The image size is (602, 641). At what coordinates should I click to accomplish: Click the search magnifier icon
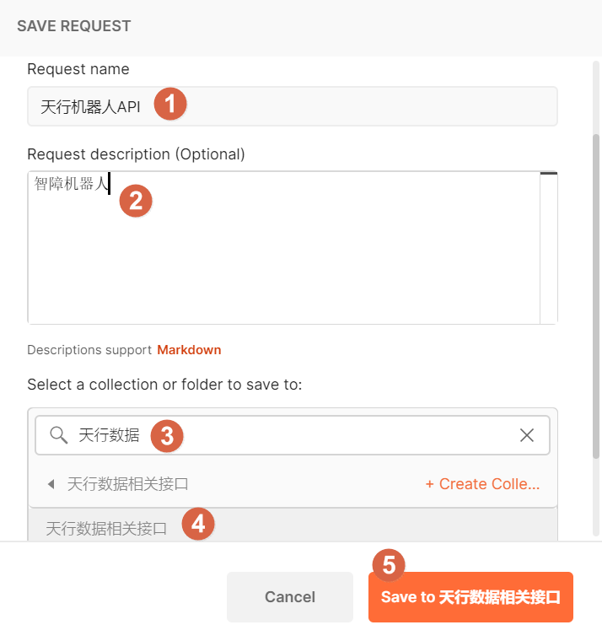58,435
